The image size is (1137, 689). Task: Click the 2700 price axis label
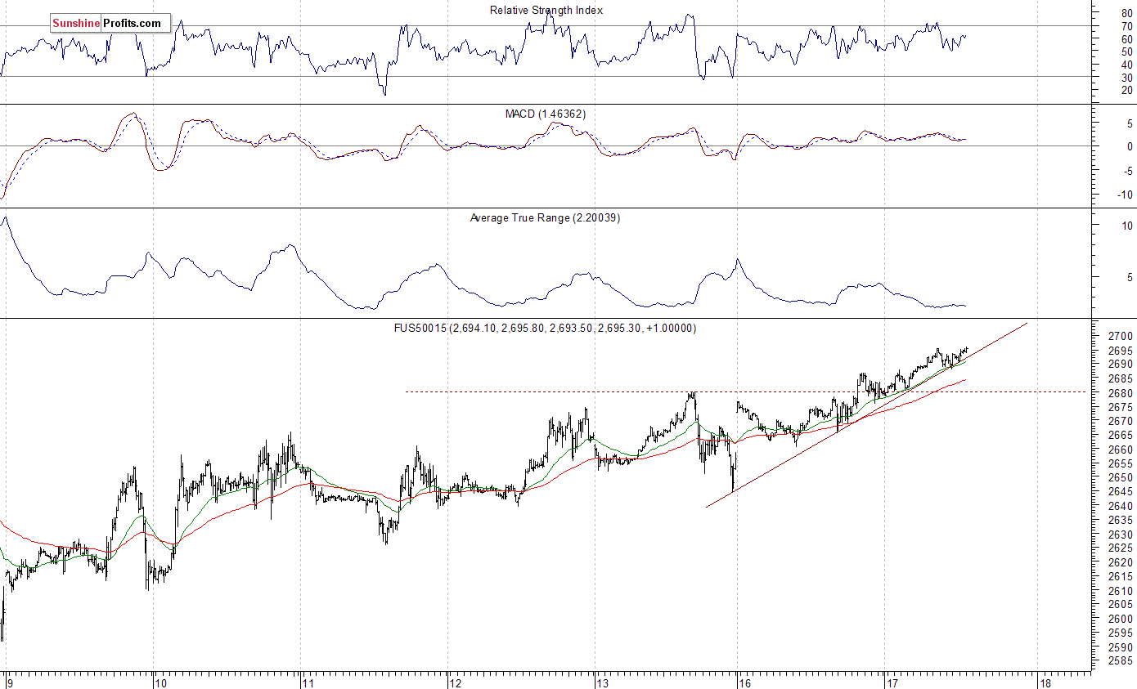[x=1121, y=336]
